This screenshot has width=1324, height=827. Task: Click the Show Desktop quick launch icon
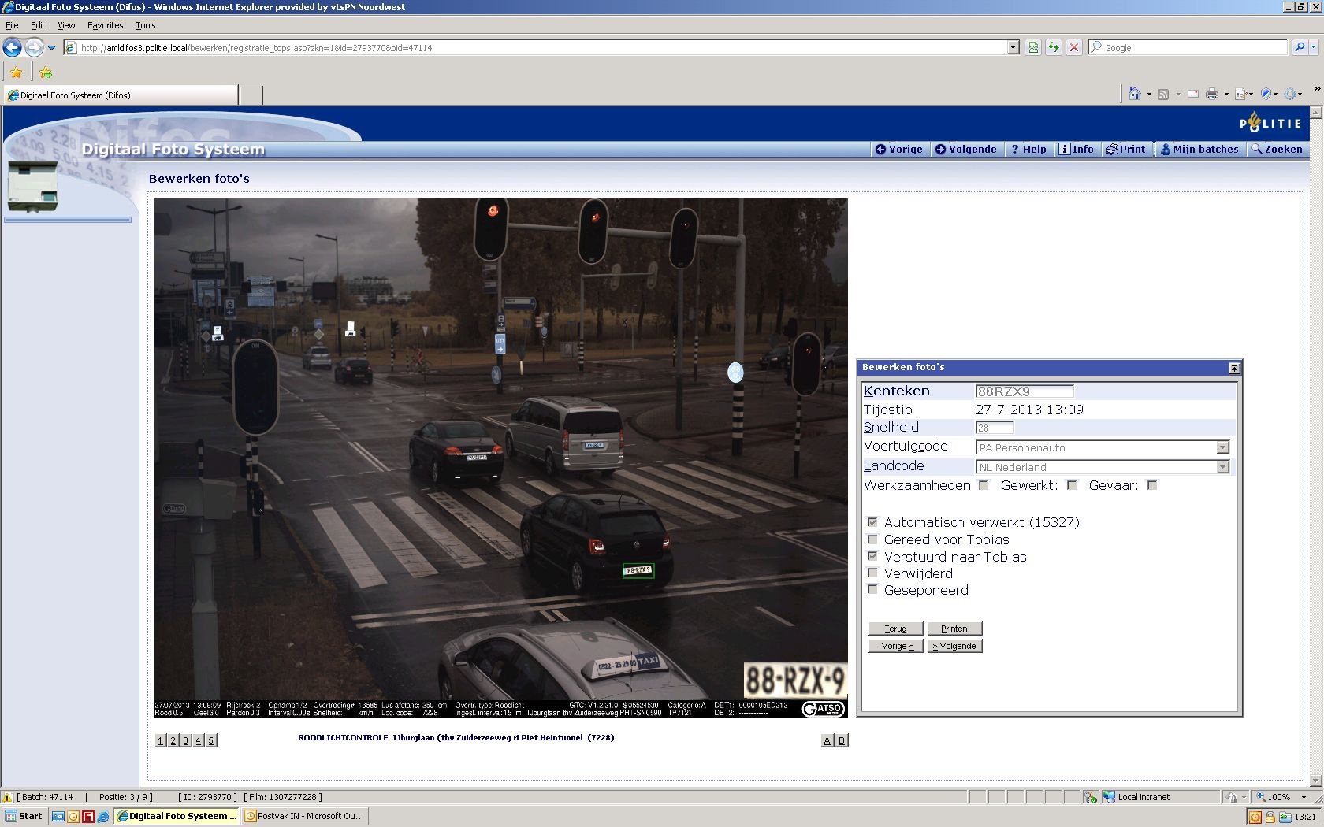pyautogui.click(x=58, y=816)
